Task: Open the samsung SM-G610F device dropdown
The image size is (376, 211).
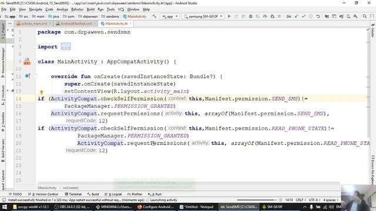Action: (x=203, y=16)
